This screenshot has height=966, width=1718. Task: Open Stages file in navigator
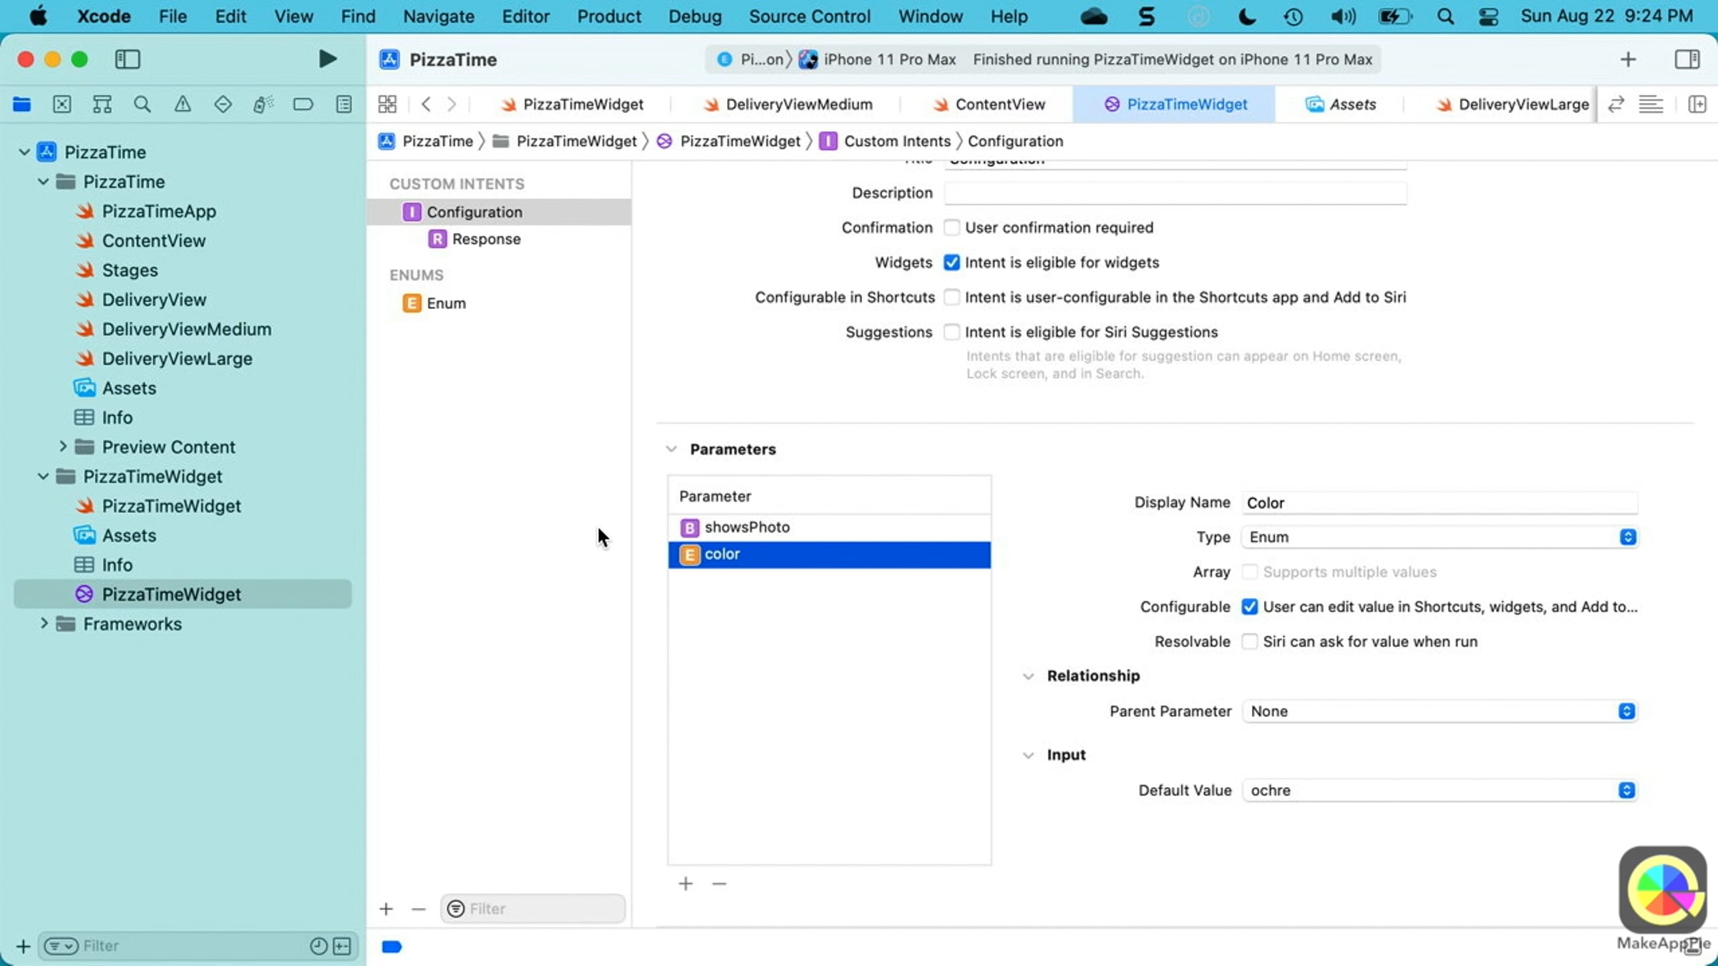(x=130, y=270)
